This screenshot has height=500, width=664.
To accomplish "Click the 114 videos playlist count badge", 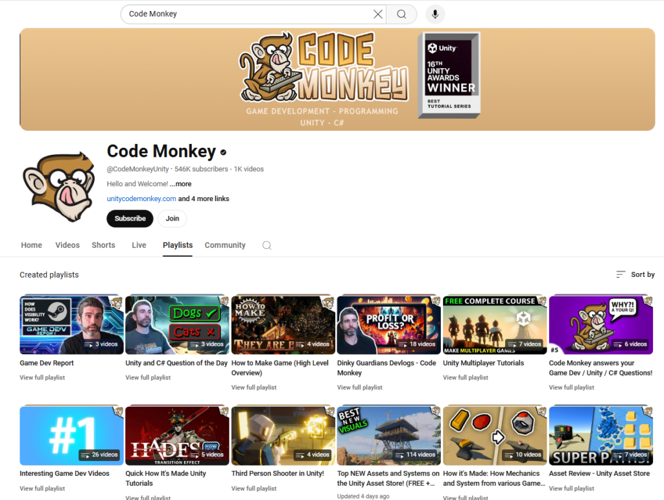I will pyautogui.click(x=416, y=455).
